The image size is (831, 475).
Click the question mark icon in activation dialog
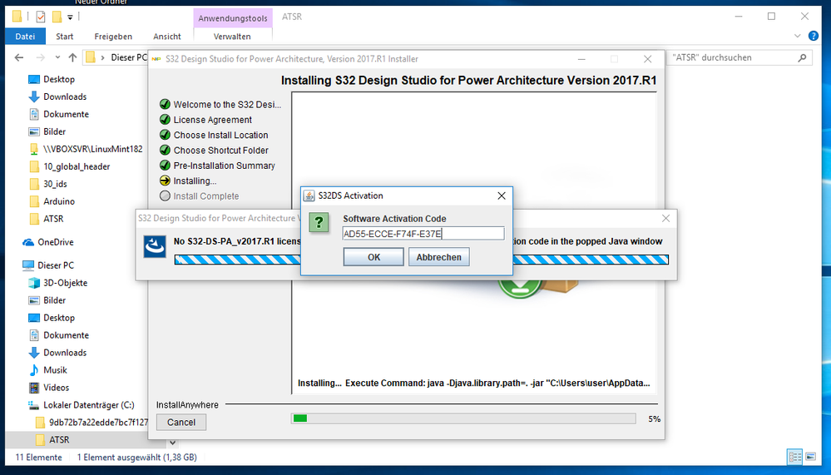click(x=319, y=222)
